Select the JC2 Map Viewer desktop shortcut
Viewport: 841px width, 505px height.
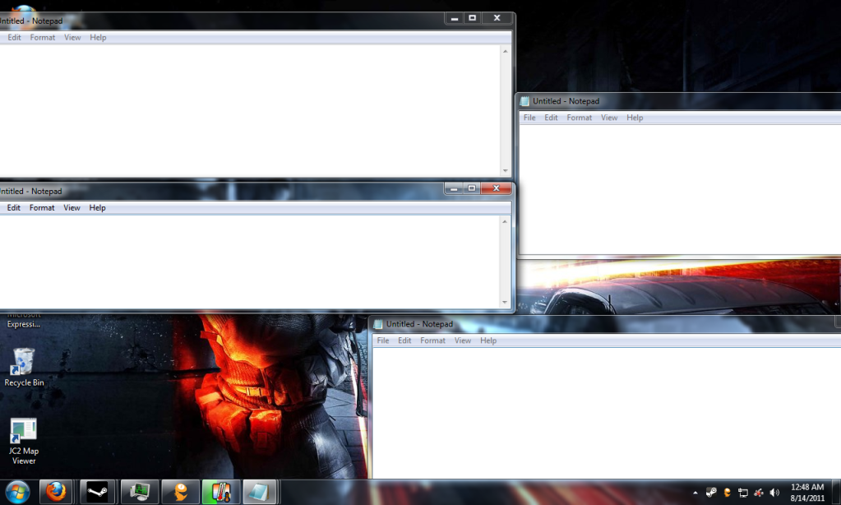coord(24,441)
